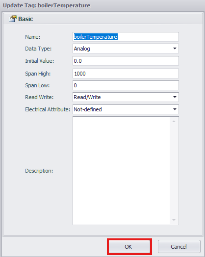Click the Span Low input field
The image size is (205, 257).
pyautogui.click(x=126, y=85)
